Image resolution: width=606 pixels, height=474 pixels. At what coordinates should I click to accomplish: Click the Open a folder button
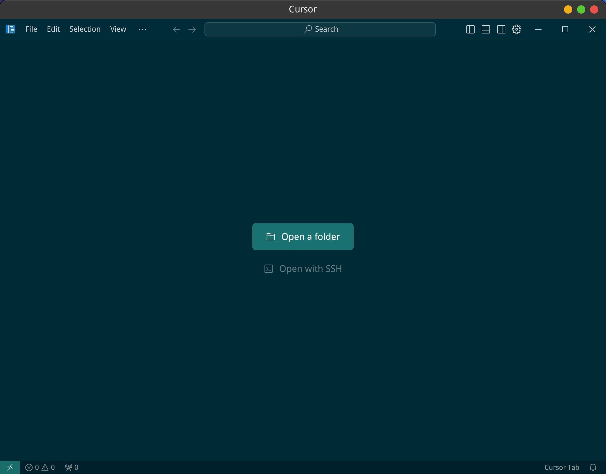pos(303,237)
